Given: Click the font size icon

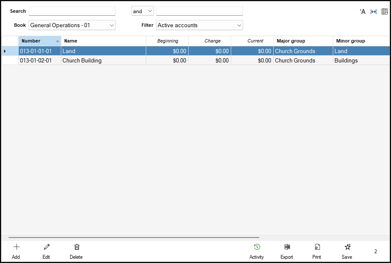Looking at the screenshot, I should point(363,11).
